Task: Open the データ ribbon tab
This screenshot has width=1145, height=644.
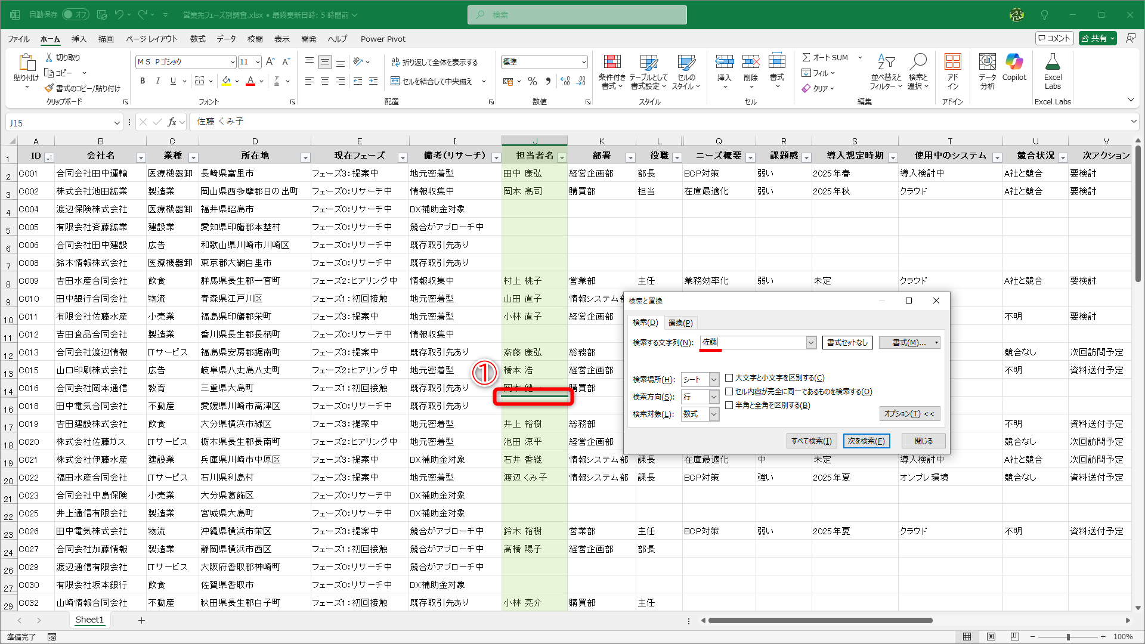Action: tap(226, 39)
